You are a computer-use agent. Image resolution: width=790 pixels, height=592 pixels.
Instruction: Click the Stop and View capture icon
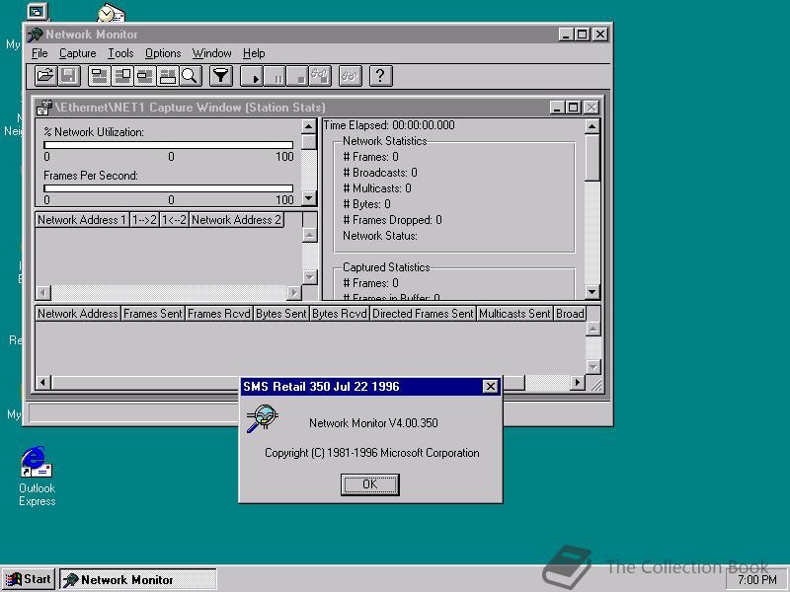coord(320,76)
